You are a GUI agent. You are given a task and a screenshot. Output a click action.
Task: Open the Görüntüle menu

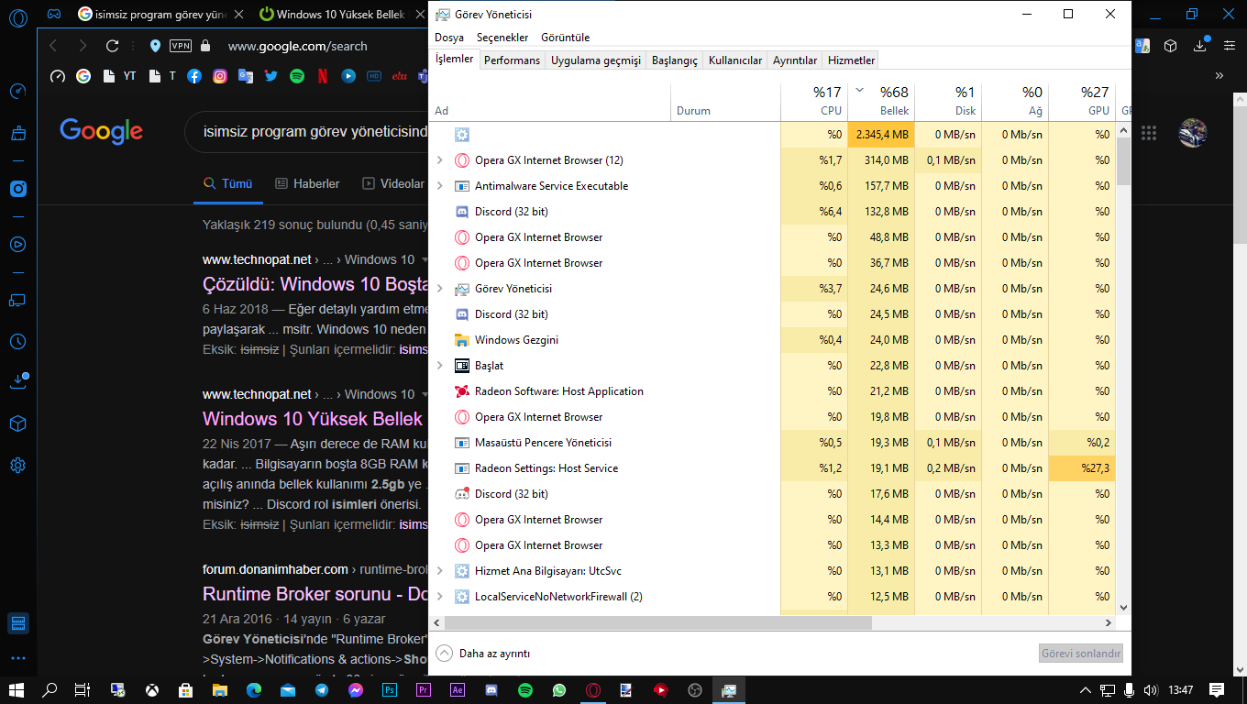(x=566, y=38)
